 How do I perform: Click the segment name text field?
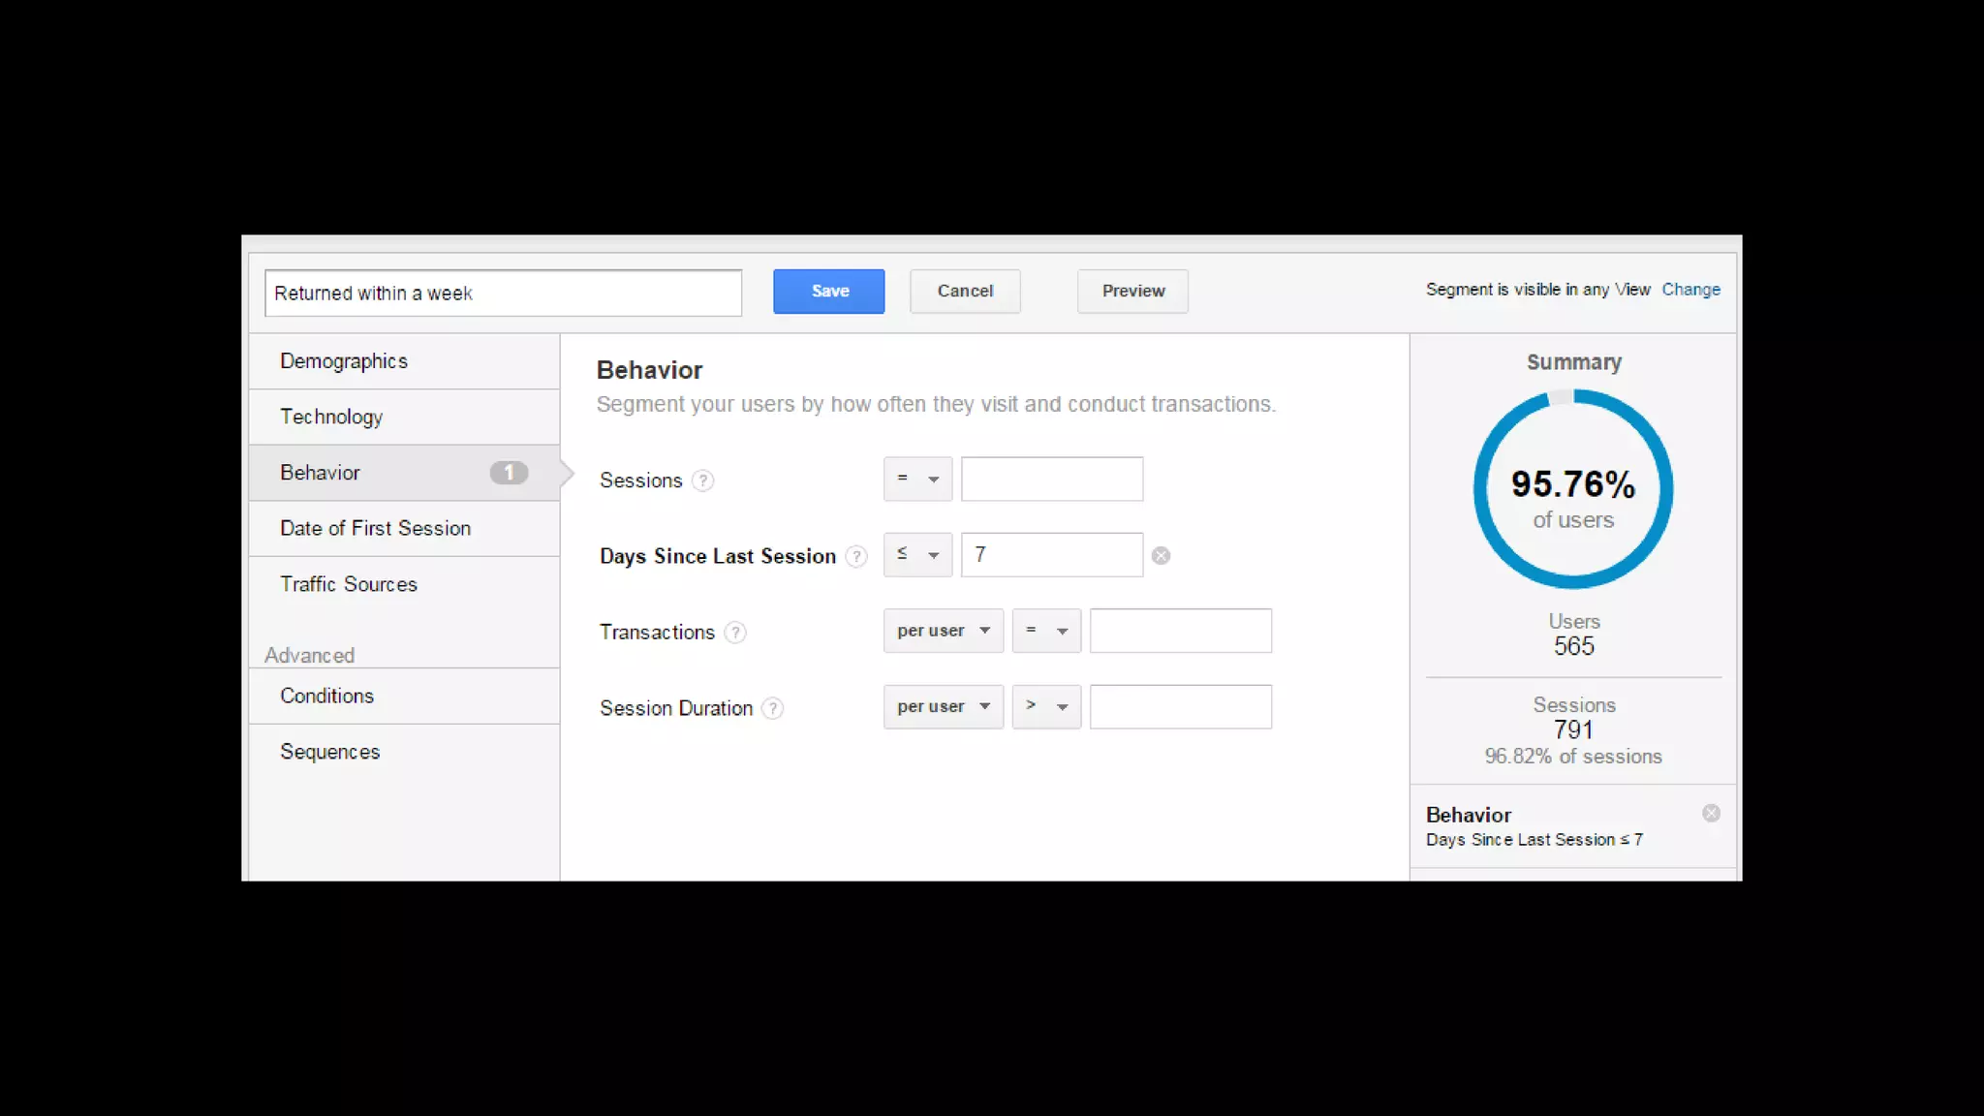(503, 294)
